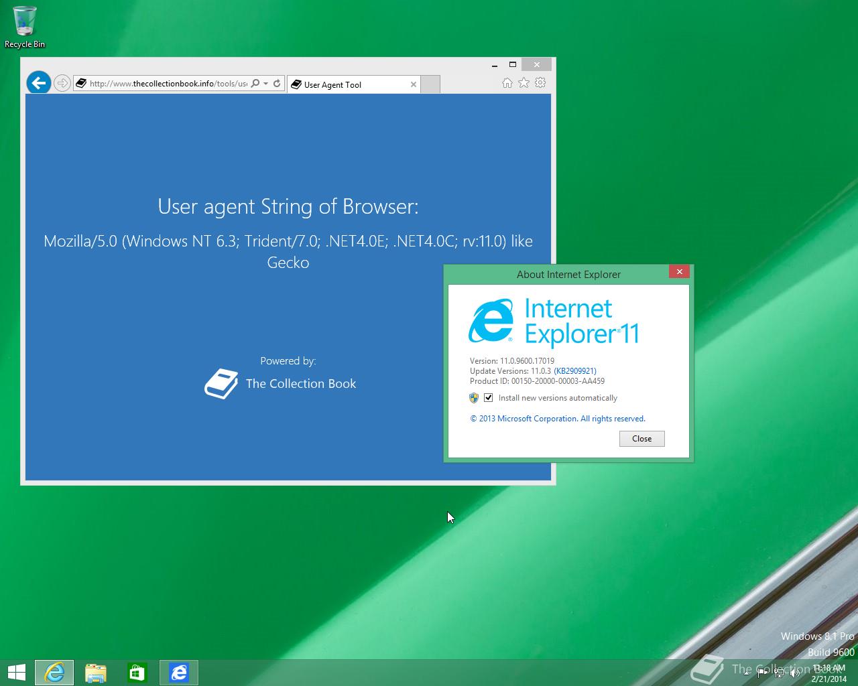Refresh the page with the reload icon

(277, 84)
